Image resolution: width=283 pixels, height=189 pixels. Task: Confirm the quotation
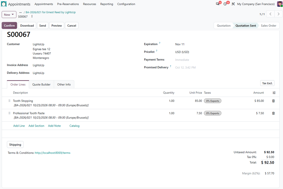(x=9, y=25)
